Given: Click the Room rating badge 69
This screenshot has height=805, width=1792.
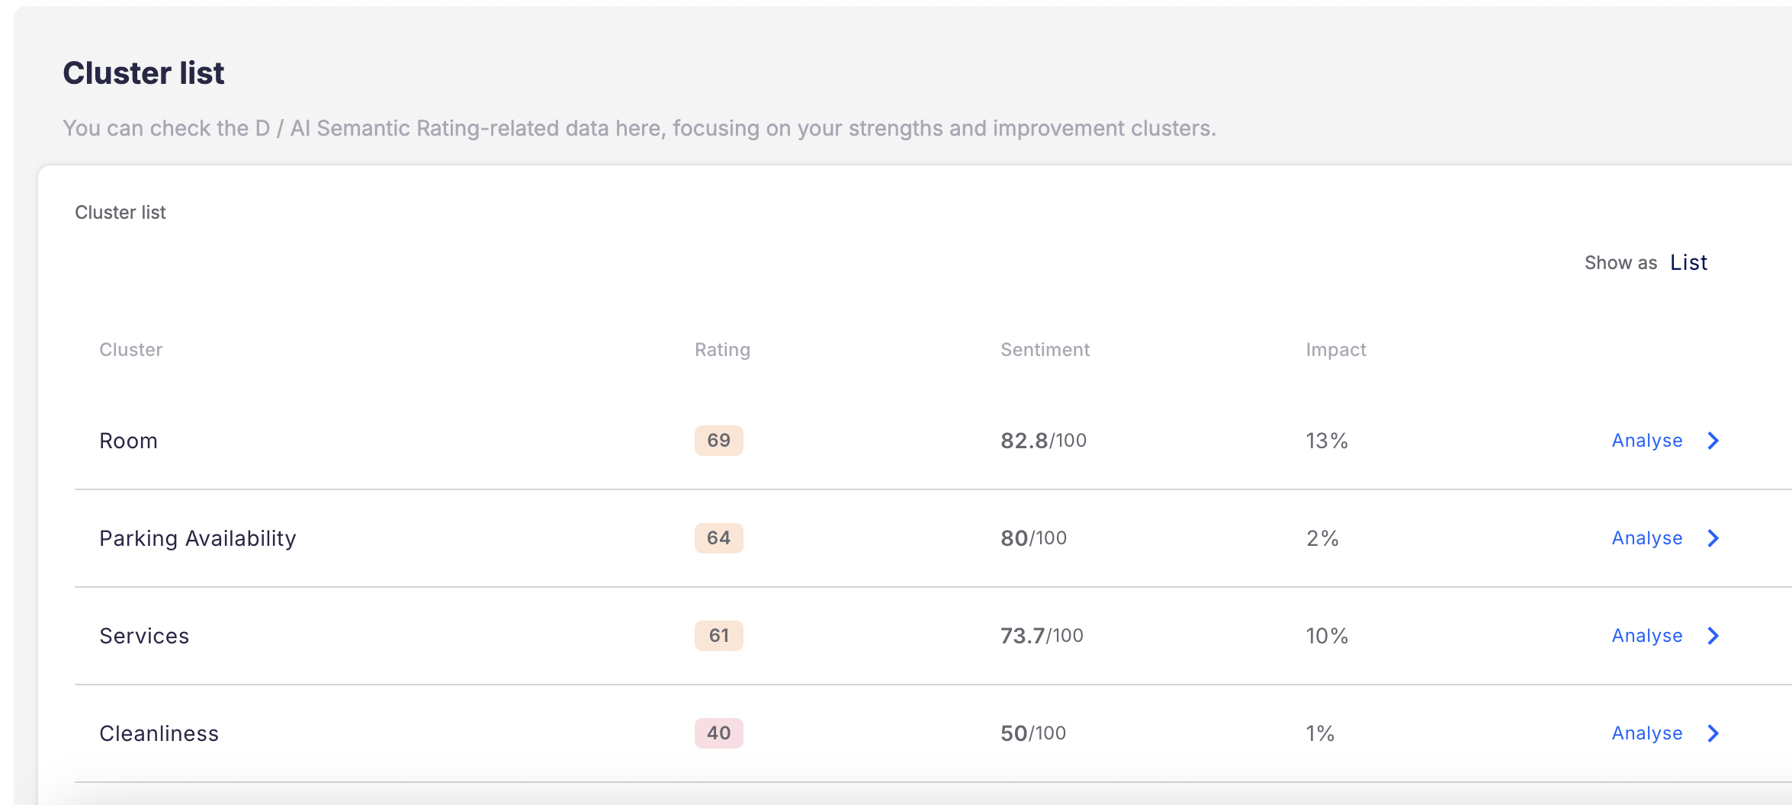Looking at the screenshot, I should tap(718, 441).
